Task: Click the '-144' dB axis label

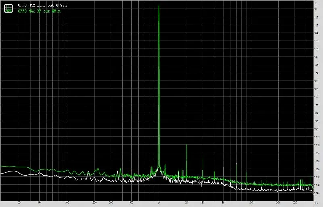Action: tap(317, 193)
